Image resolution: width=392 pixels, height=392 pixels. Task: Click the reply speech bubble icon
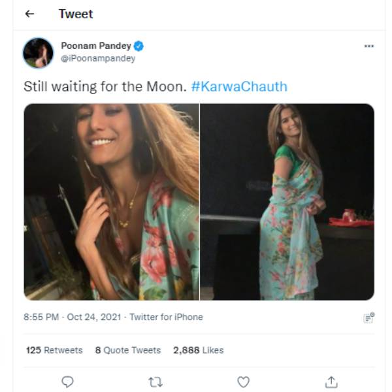pos(67,382)
